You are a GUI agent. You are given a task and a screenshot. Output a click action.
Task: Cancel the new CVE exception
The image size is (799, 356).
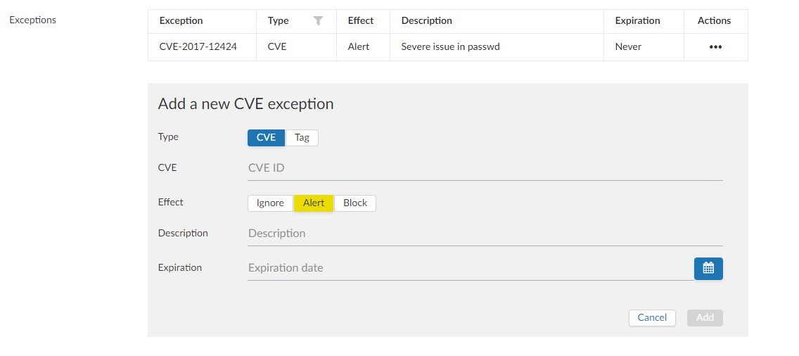[652, 318]
